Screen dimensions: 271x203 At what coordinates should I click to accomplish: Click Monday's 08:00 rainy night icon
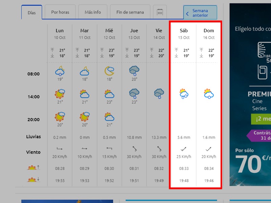60,71
